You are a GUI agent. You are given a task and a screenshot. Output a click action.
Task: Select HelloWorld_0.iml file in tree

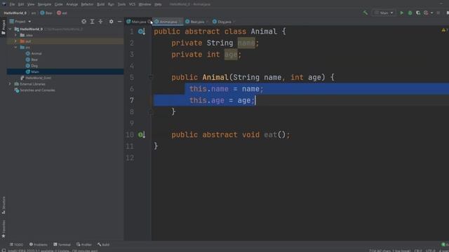[x=36, y=78]
